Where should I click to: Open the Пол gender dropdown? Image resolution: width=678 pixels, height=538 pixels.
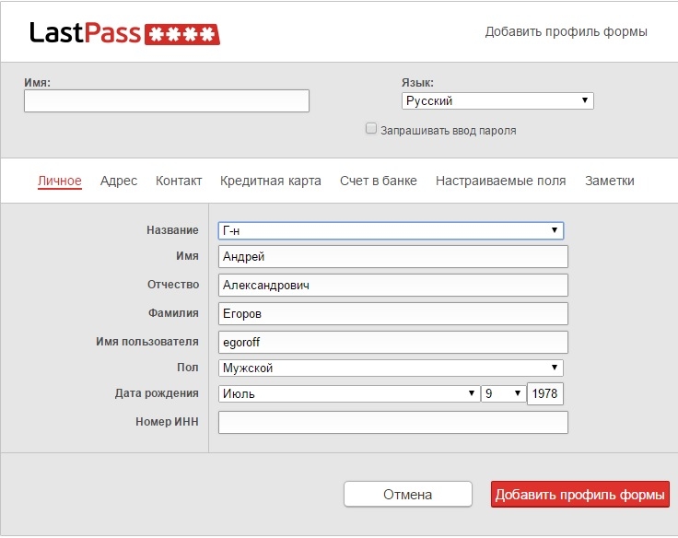pyautogui.click(x=391, y=368)
